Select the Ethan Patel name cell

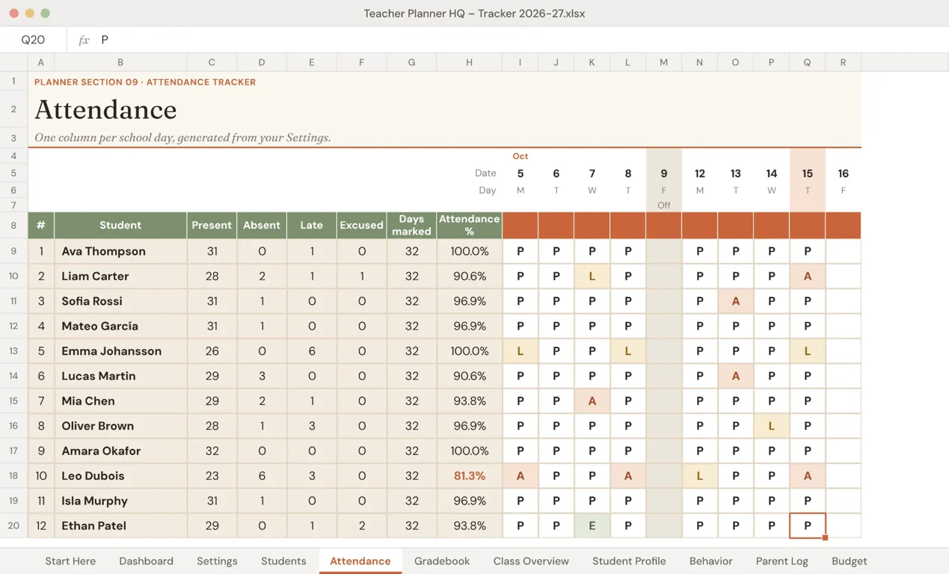[120, 525]
